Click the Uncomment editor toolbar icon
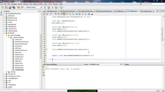The width and height of the screenshot is (165, 92). click(x=92, y=14)
